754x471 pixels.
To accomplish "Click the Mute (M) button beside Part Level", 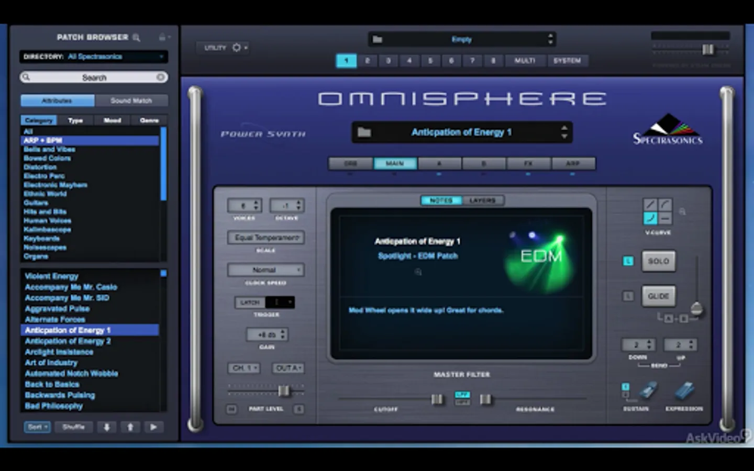I will (x=231, y=409).
